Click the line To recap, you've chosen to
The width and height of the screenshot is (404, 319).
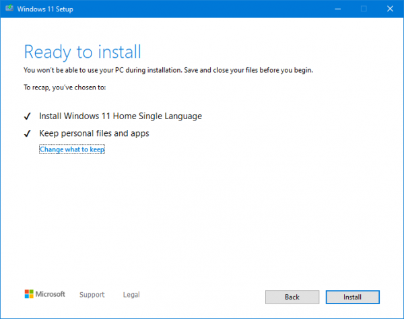[x=65, y=87]
